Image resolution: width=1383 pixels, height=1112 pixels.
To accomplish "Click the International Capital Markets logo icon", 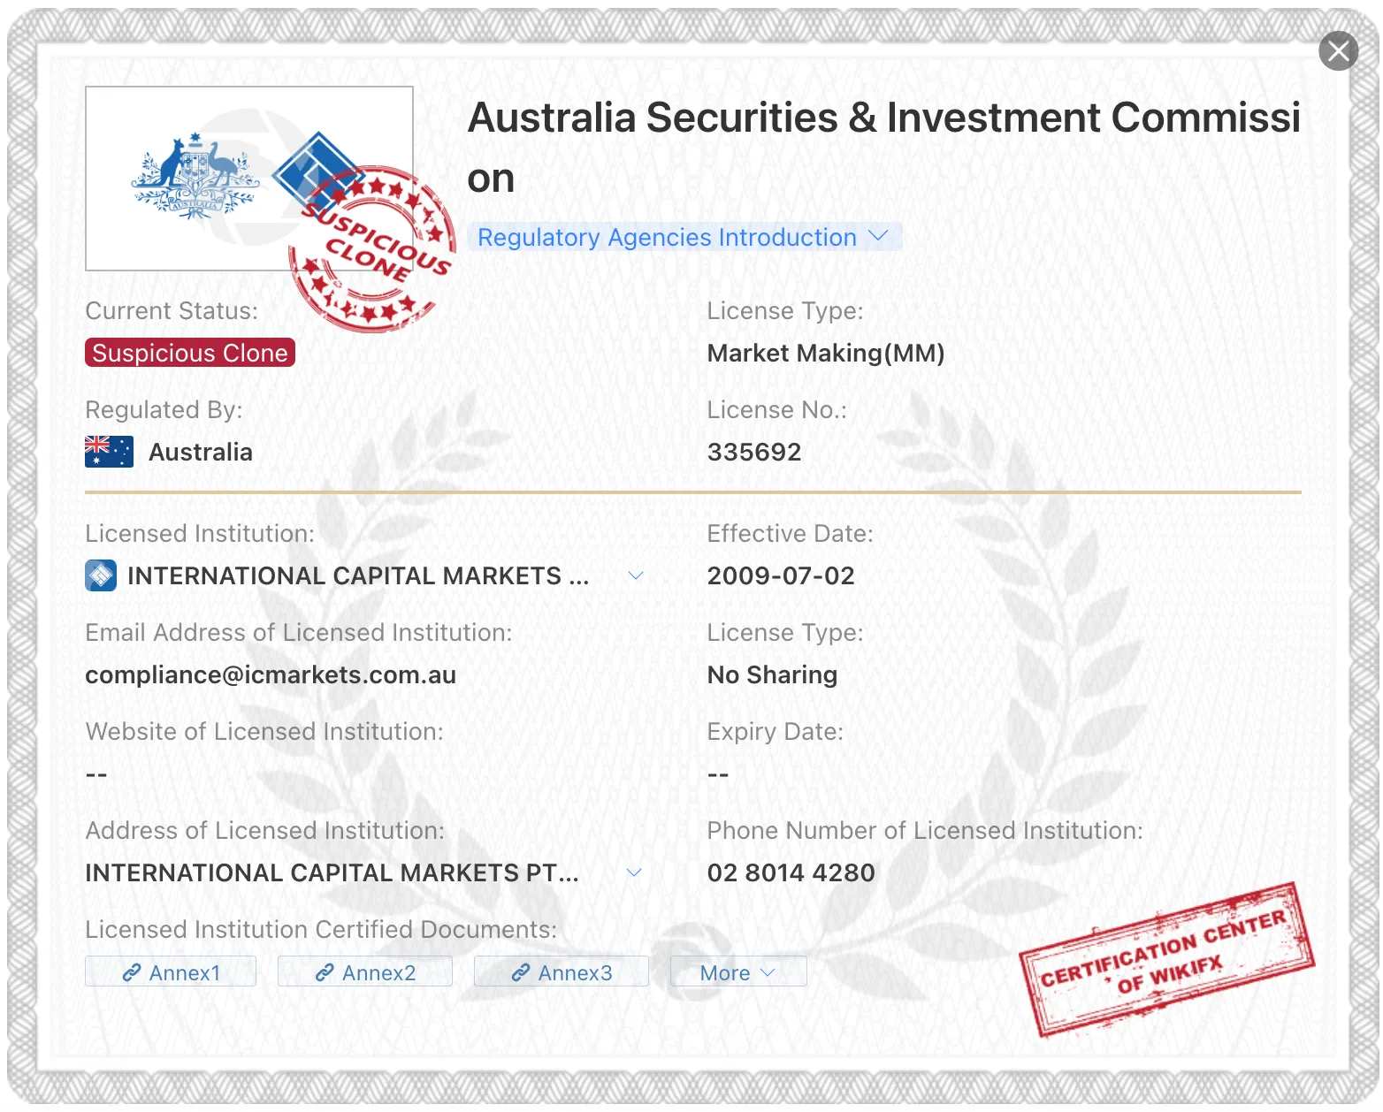I will pos(101,575).
